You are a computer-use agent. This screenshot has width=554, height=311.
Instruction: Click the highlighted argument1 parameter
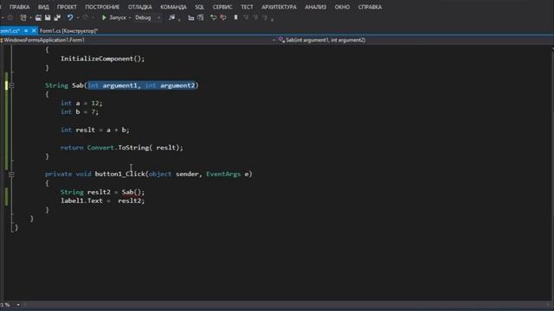pyautogui.click(x=119, y=86)
